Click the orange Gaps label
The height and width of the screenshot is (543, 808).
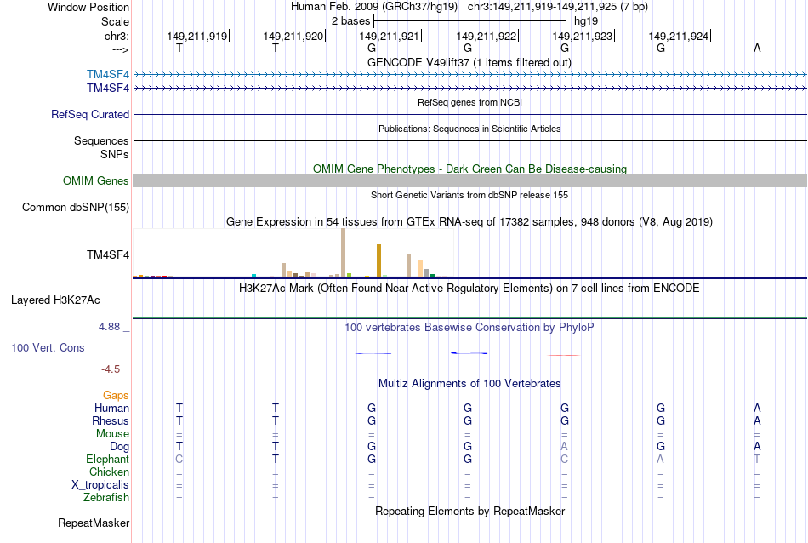point(116,395)
